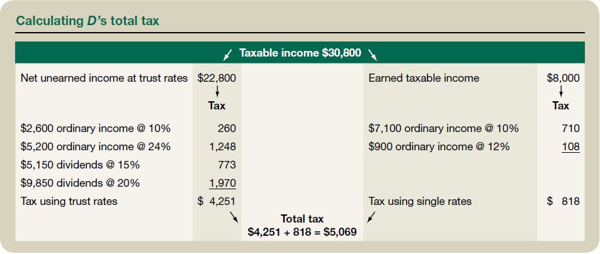Click the arrow left of Tax using single rates
Screen dimensions: 600x254
click(x=371, y=218)
